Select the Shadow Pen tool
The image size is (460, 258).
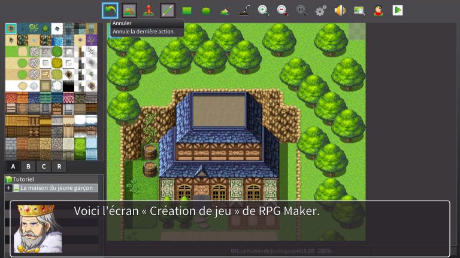tap(244, 11)
